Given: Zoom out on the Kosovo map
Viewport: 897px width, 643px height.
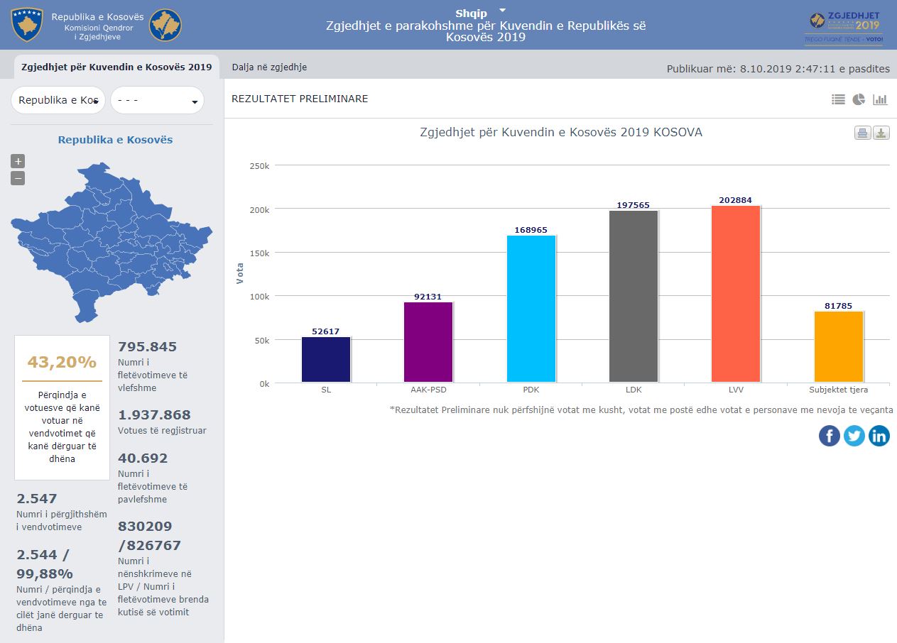Looking at the screenshot, I should click(18, 178).
